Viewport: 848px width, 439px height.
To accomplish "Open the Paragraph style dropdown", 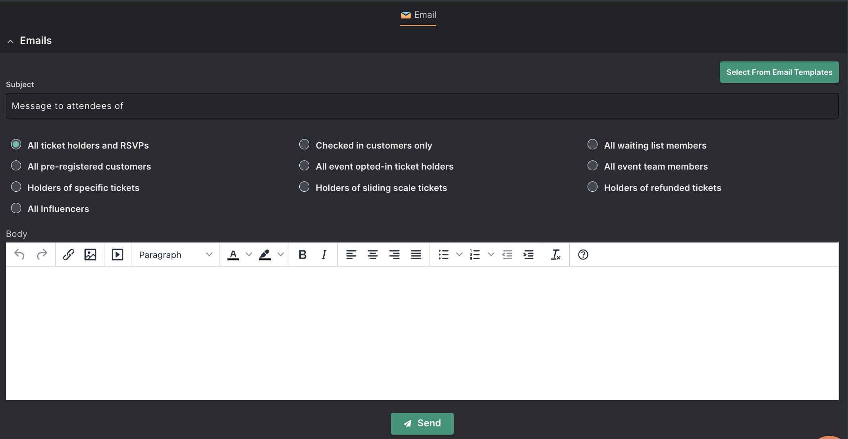I will pos(175,254).
